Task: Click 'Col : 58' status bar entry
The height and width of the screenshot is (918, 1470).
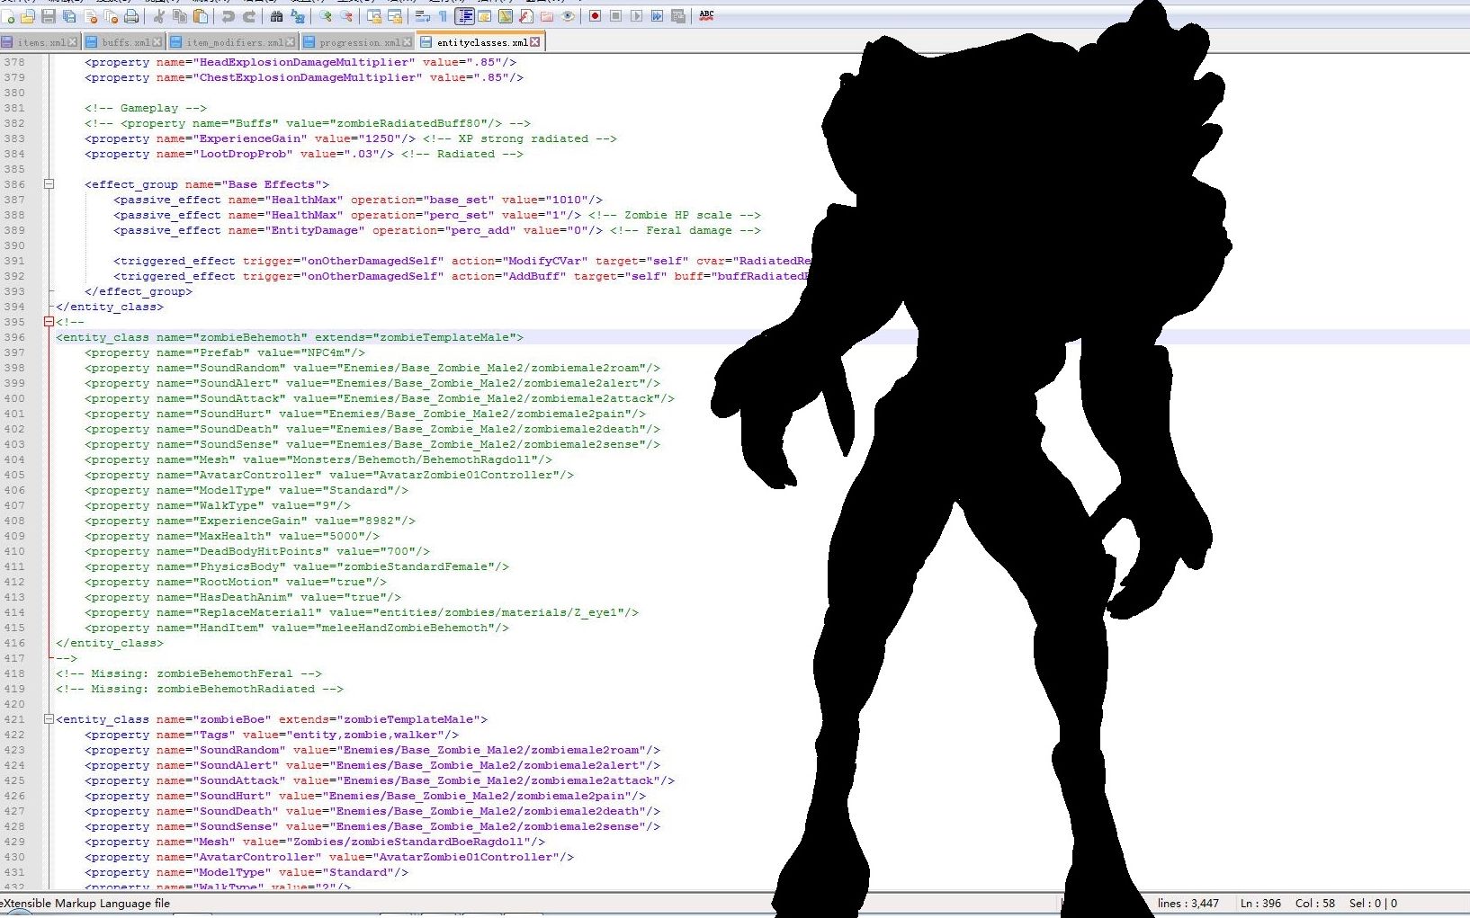Action: click(x=1315, y=903)
